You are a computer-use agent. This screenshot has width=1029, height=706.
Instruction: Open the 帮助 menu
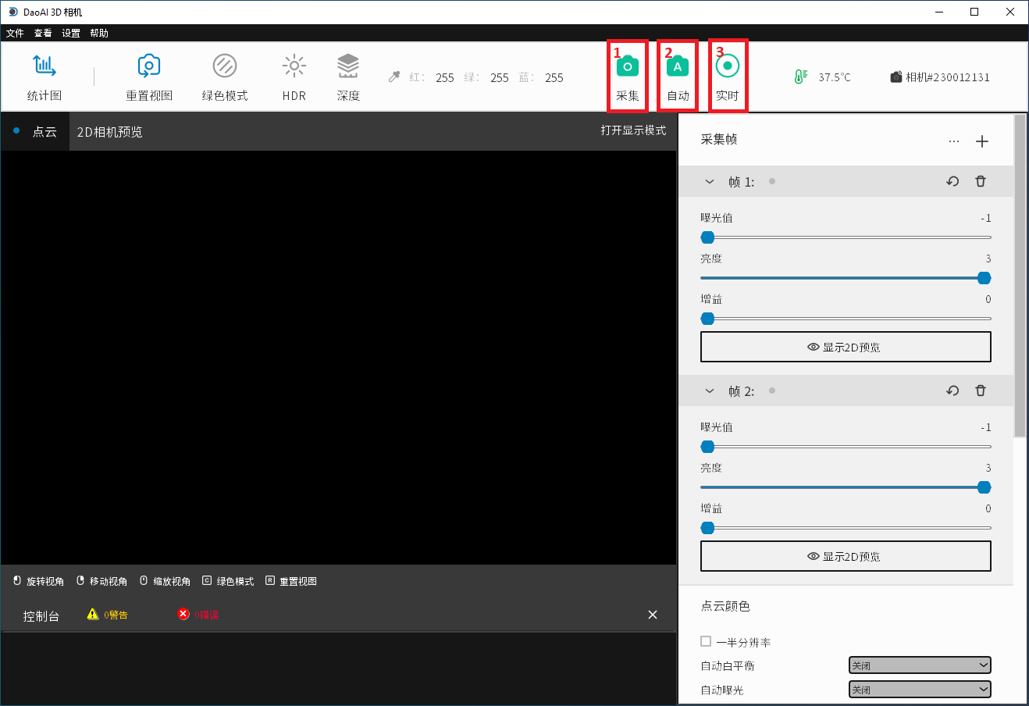click(99, 33)
